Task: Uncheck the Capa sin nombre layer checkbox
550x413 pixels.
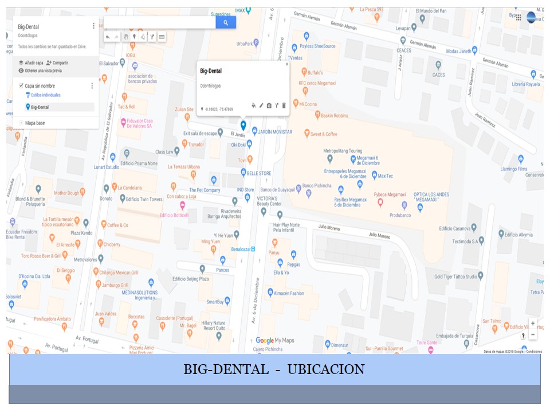Action: tap(21, 85)
